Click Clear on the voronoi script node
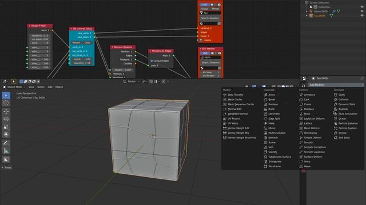This screenshot has width=366, height=205. click(87, 43)
